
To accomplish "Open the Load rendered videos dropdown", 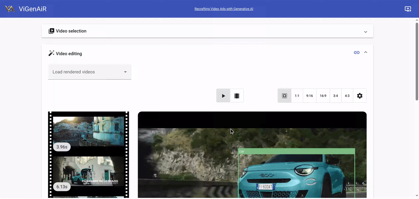I will pos(90,72).
